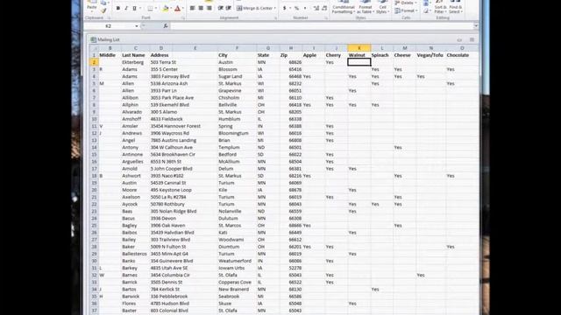Select column K header
This screenshot has height=315, width=561.
(359, 48)
